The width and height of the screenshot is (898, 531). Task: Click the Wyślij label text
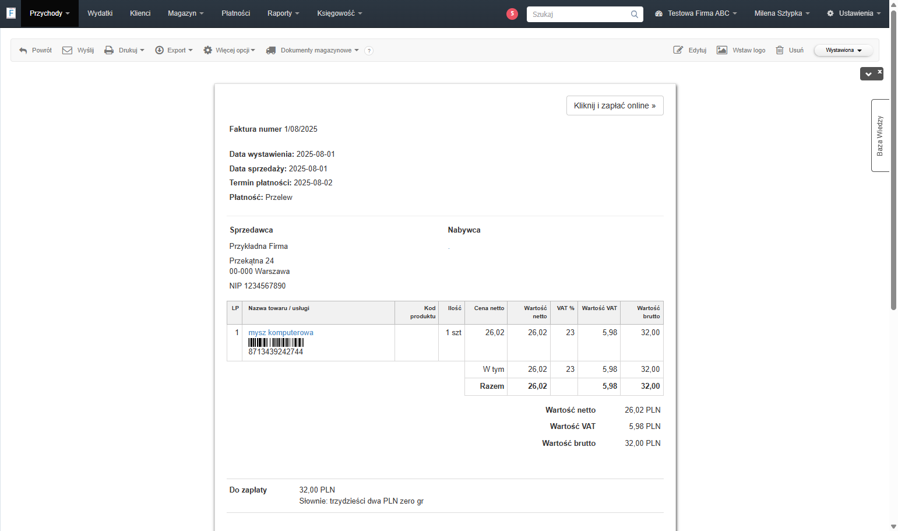[86, 51]
